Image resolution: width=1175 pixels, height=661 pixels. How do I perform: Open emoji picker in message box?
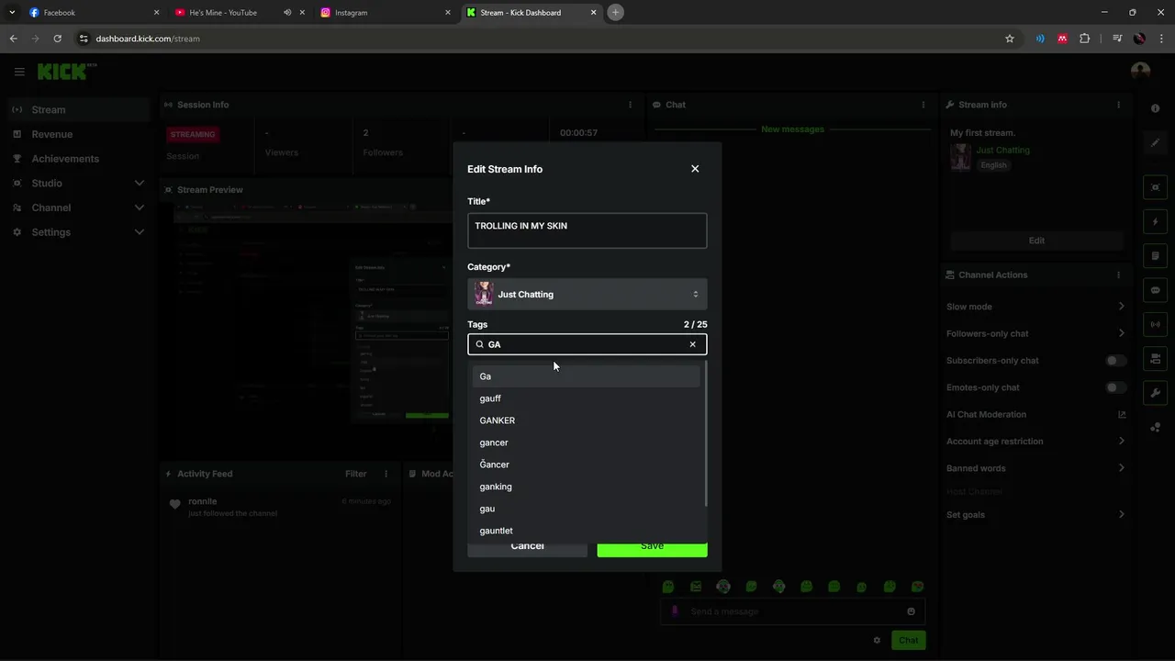click(911, 611)
